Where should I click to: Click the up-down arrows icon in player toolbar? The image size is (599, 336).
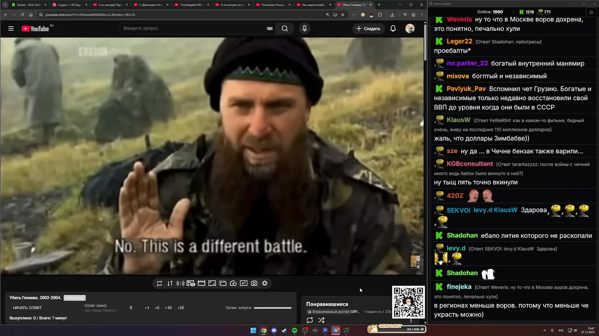(x=170, y=283)
